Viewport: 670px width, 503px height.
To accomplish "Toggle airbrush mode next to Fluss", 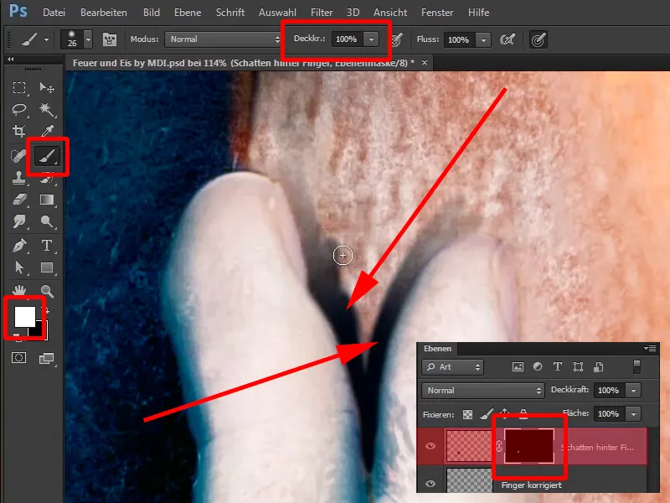I will 508,39.
